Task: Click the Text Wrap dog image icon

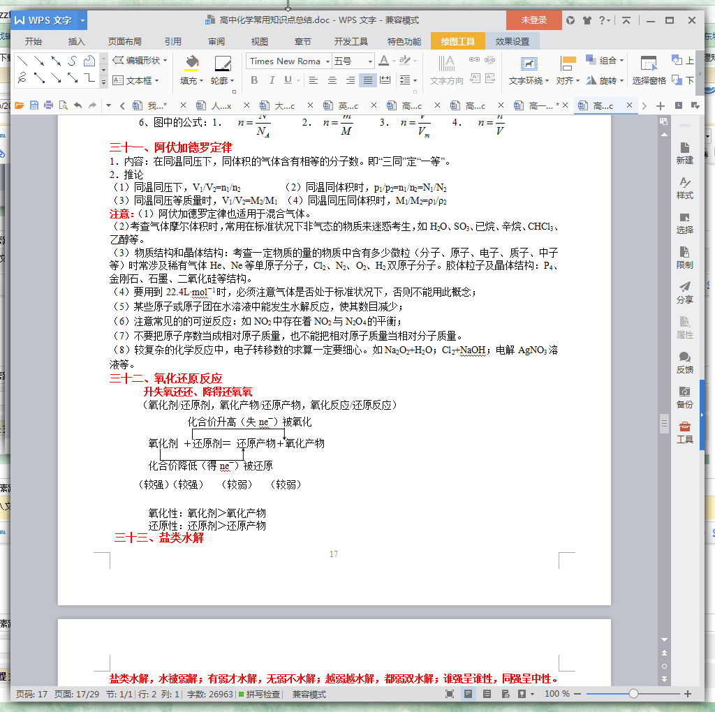Action: click(529, 64)
